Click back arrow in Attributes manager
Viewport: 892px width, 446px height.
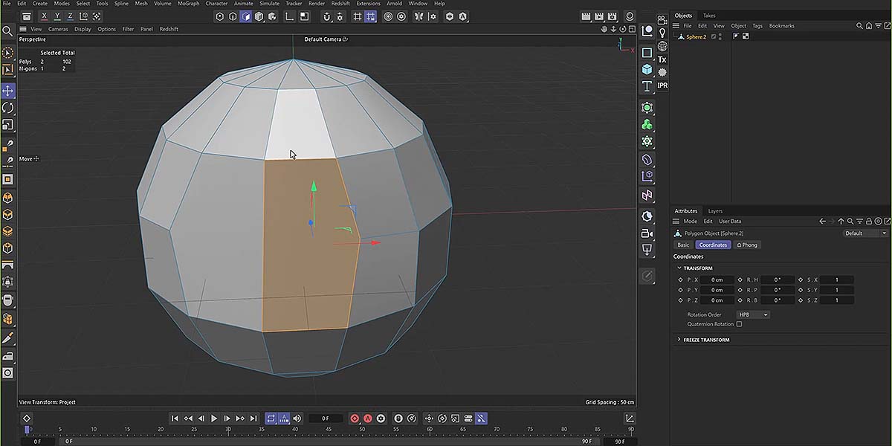coord(822,221)
